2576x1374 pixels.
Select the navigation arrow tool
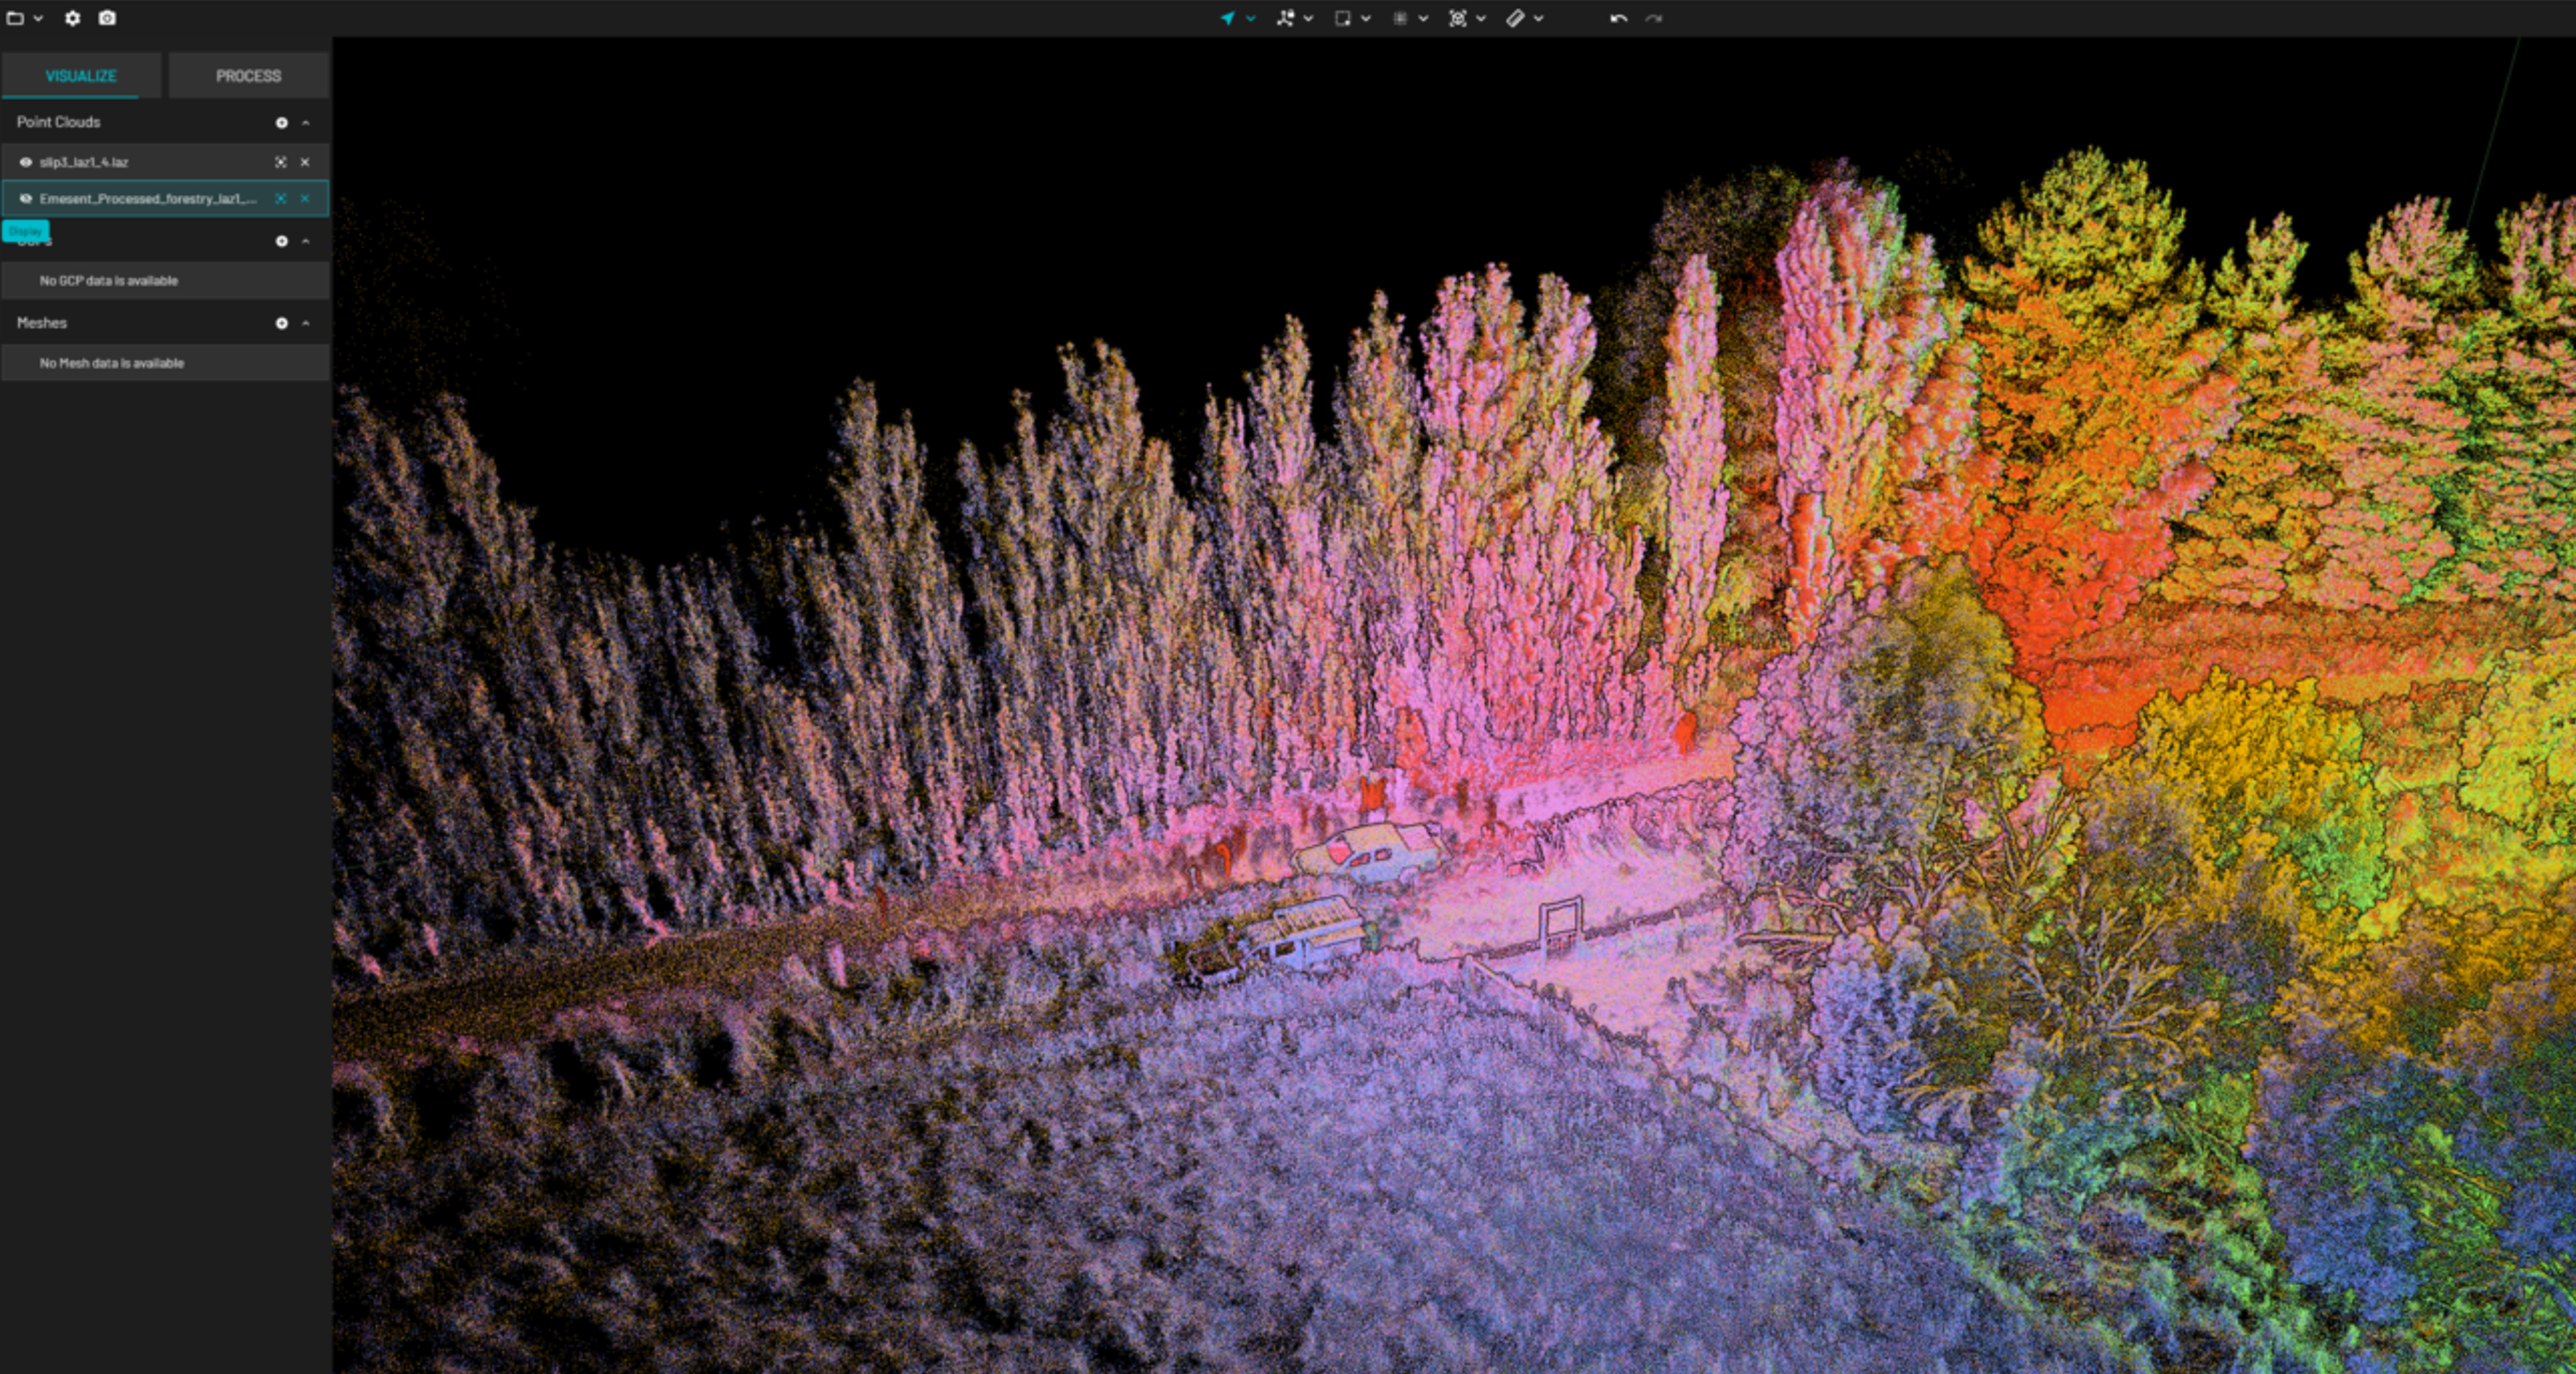[1228, 18]
